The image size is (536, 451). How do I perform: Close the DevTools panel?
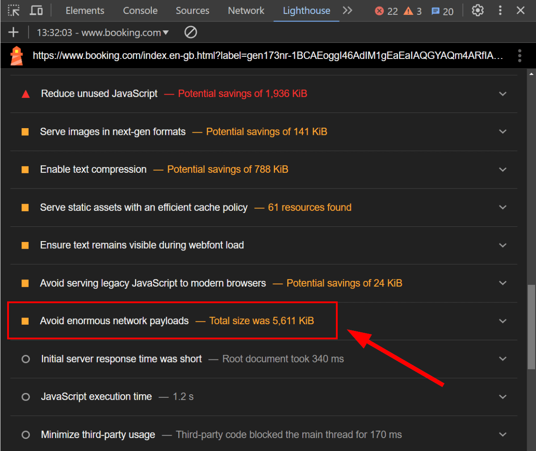pos(520,10)
